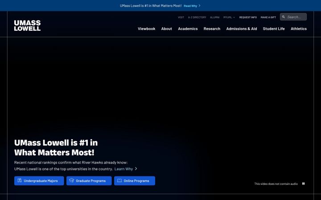The image size is (321, 200).
Task: Click the UMass Lowell logo
Action: [x=27, y=25]
